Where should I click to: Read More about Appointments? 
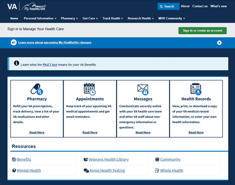90,132
